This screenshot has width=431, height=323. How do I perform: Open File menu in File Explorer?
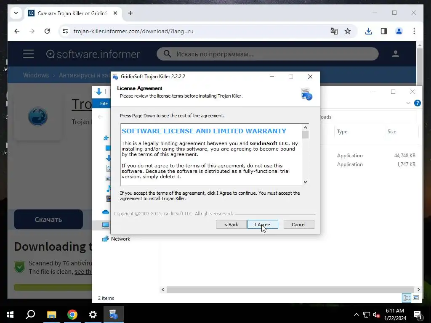(x=104, y=103)
